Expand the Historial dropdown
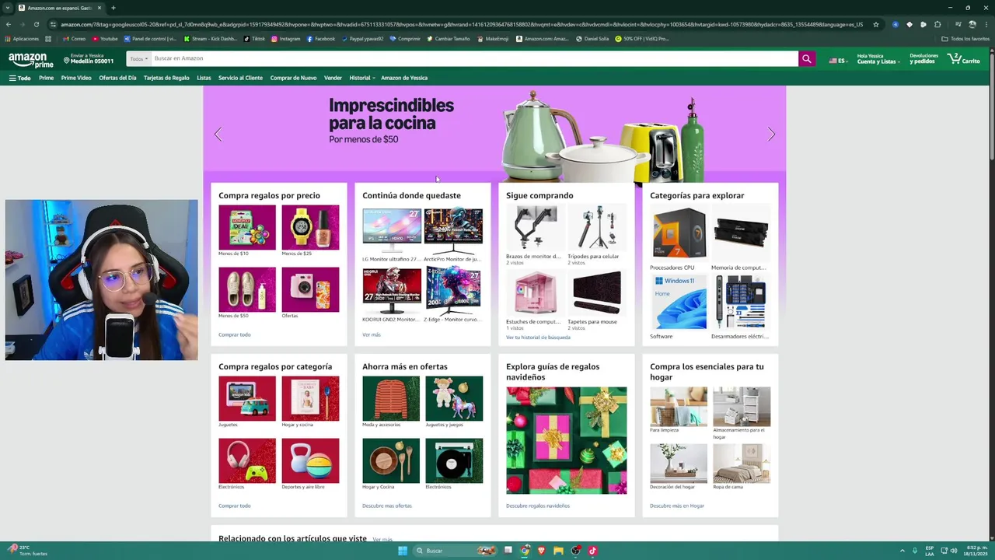 (362, 78)
